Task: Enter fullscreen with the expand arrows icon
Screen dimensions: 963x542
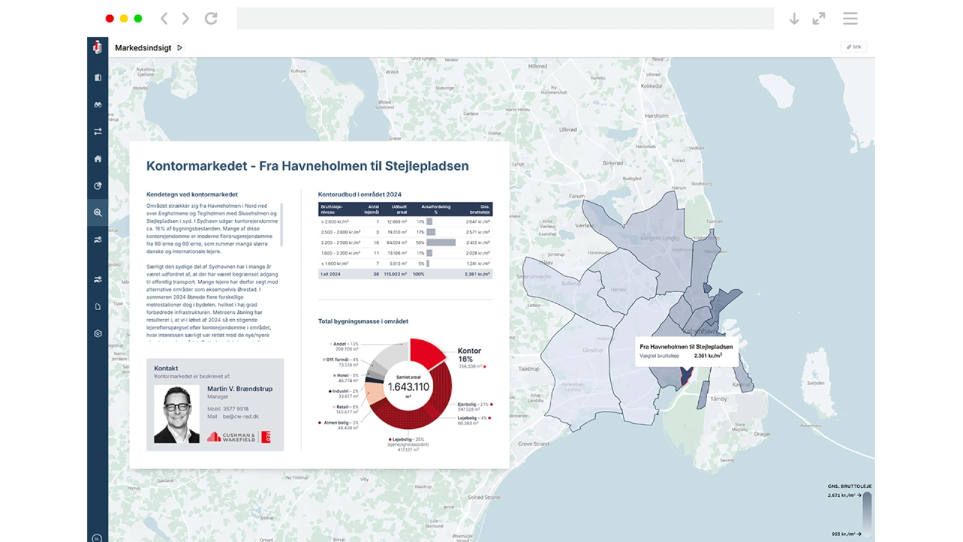Action: pos(819,19)
